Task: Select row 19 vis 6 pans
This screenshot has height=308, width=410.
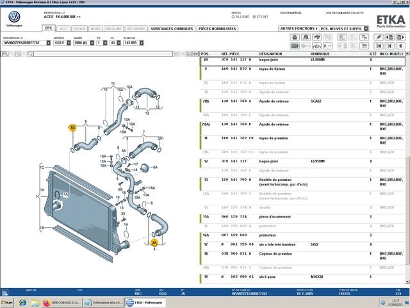Action: pyautogui.click(x=302, y=278)
